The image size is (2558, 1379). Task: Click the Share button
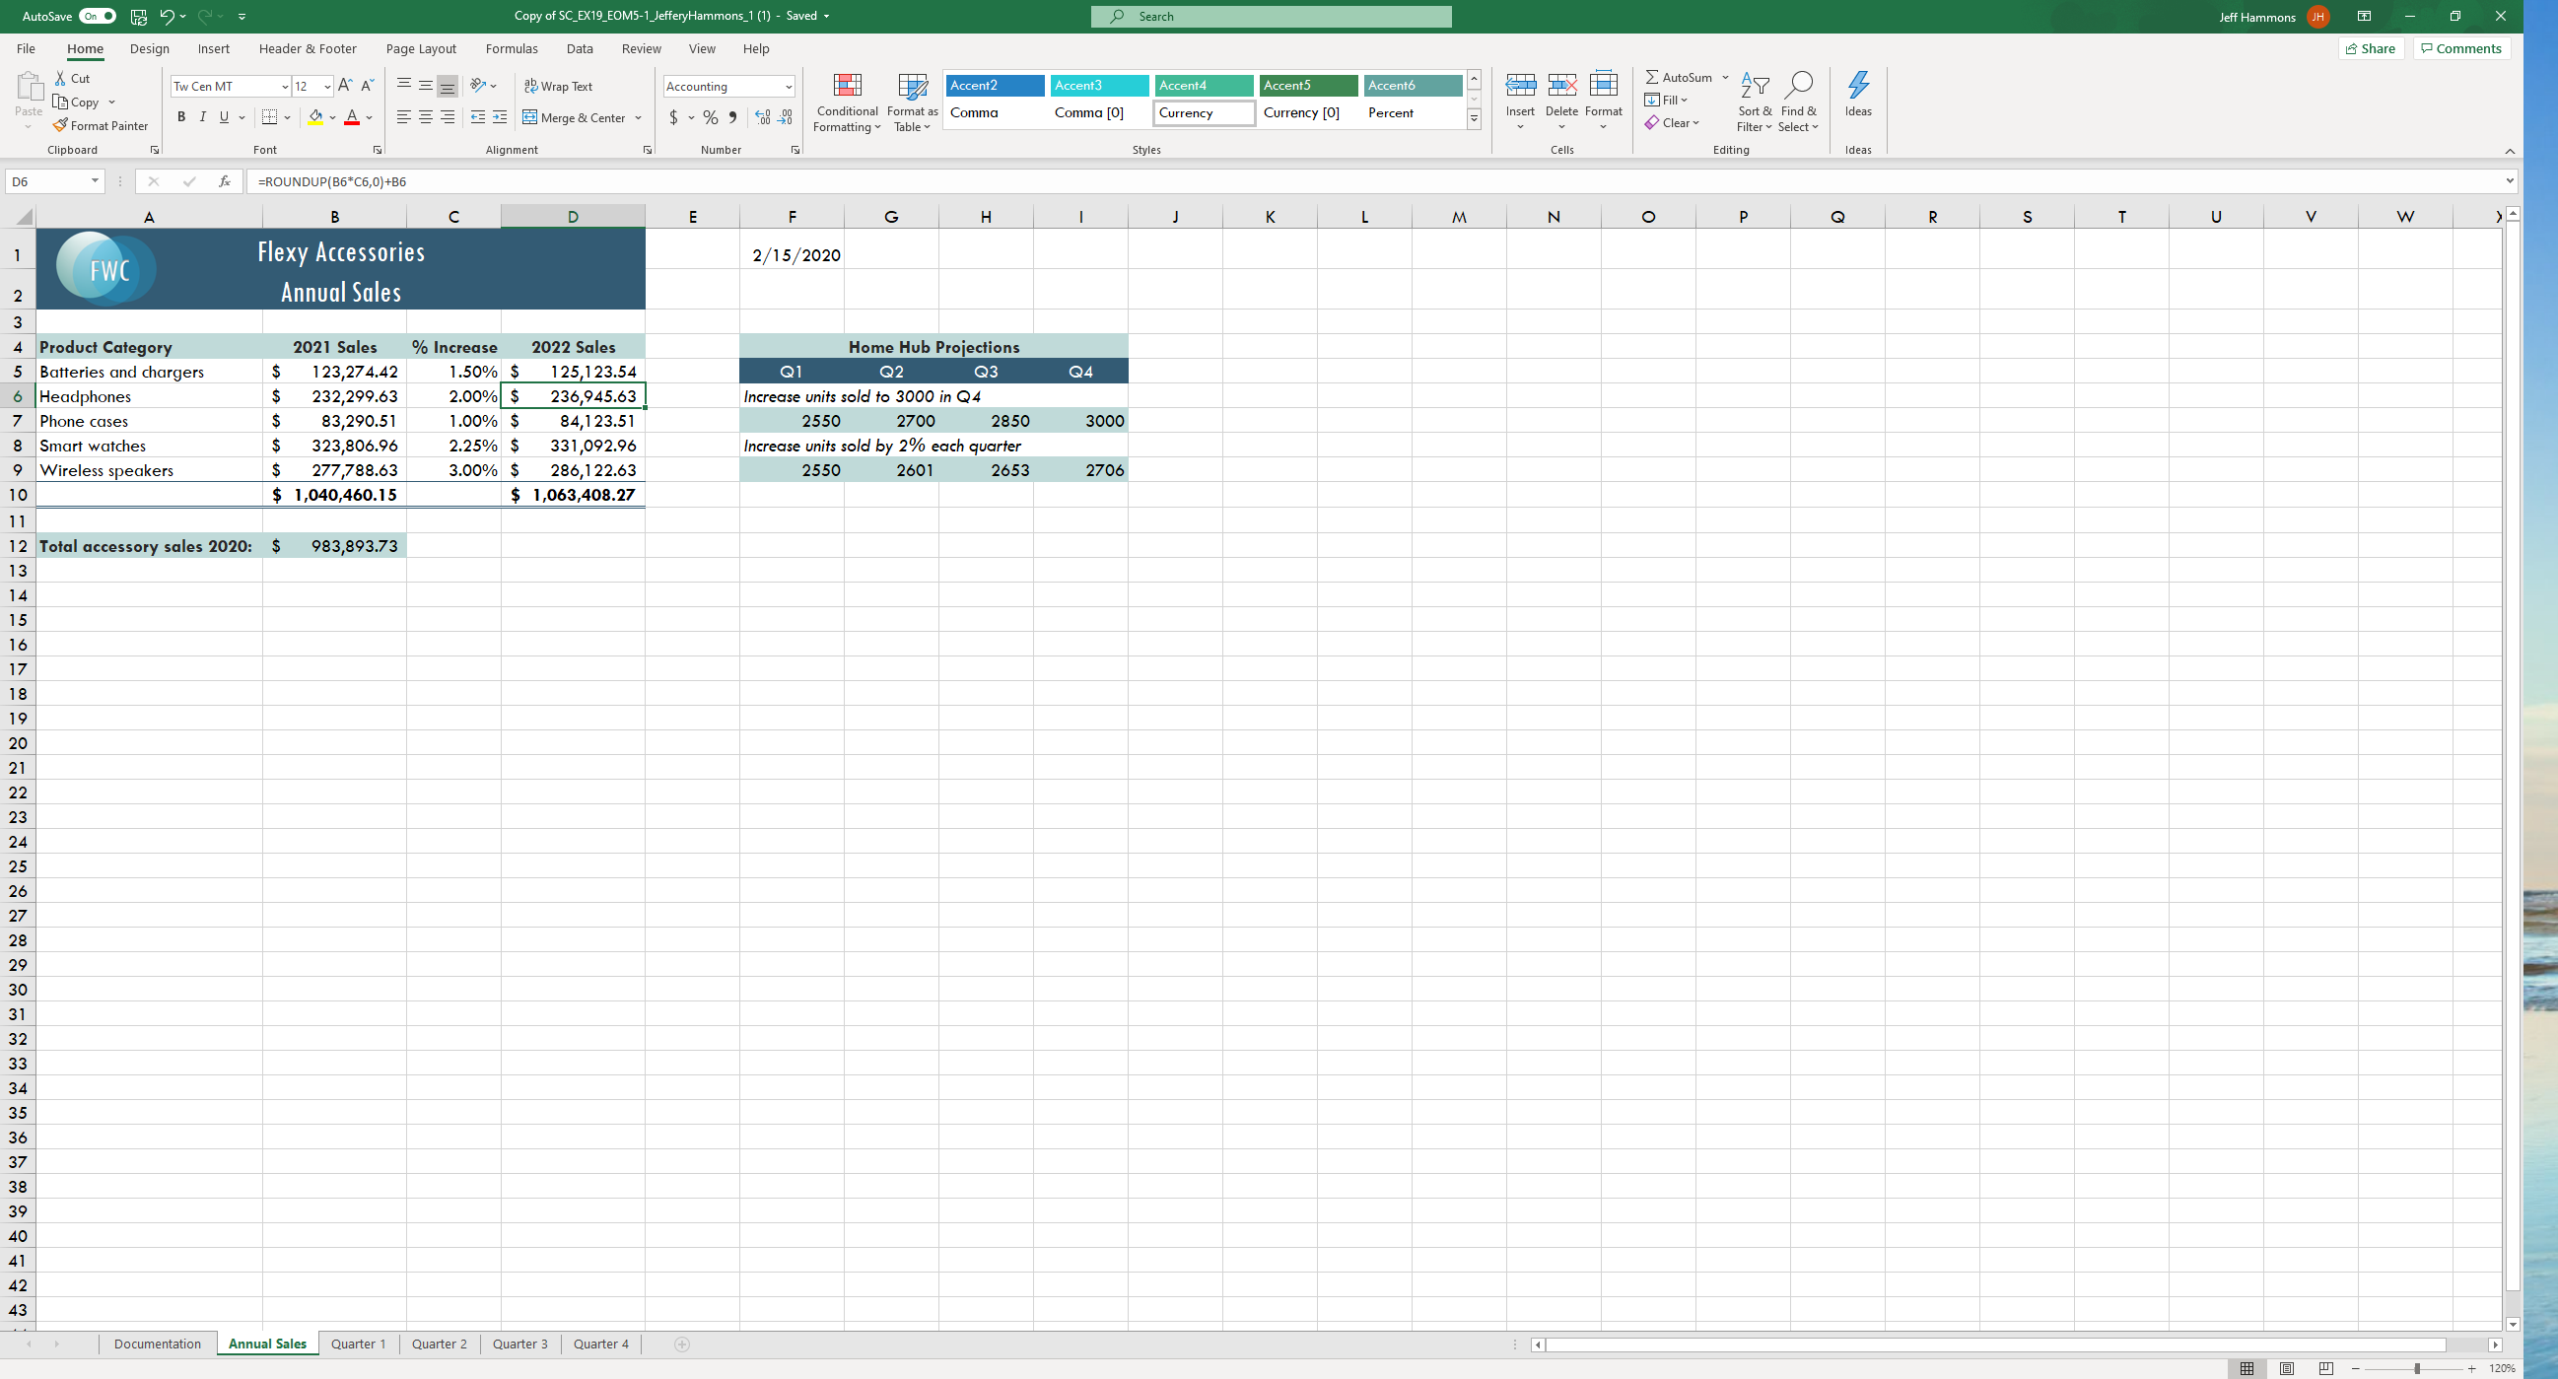(2371, 48)
